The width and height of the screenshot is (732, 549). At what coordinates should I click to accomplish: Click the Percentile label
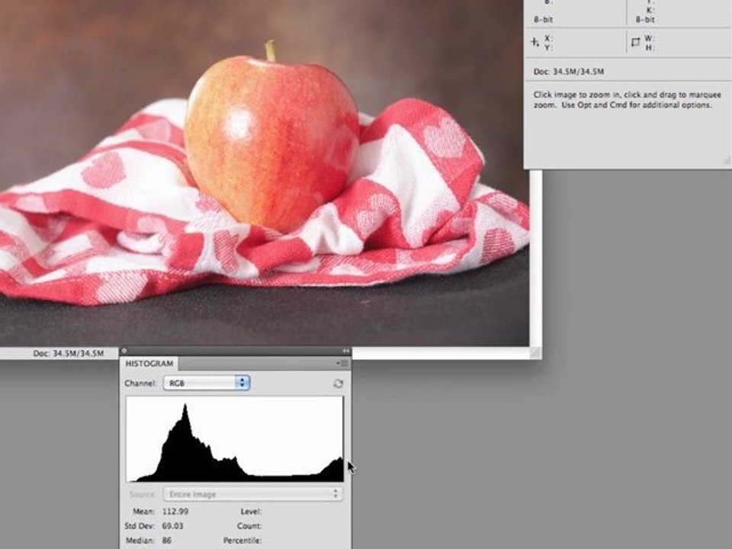[x=242, y=540]
